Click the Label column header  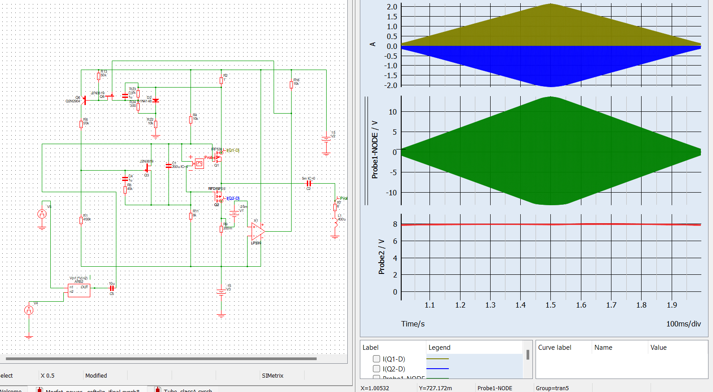click(x=371, y=348)
